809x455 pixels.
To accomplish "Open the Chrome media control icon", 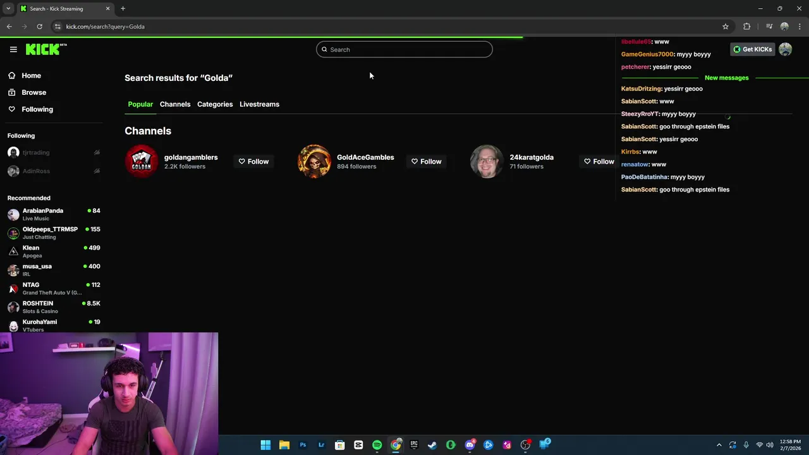I will pos(769,27).
